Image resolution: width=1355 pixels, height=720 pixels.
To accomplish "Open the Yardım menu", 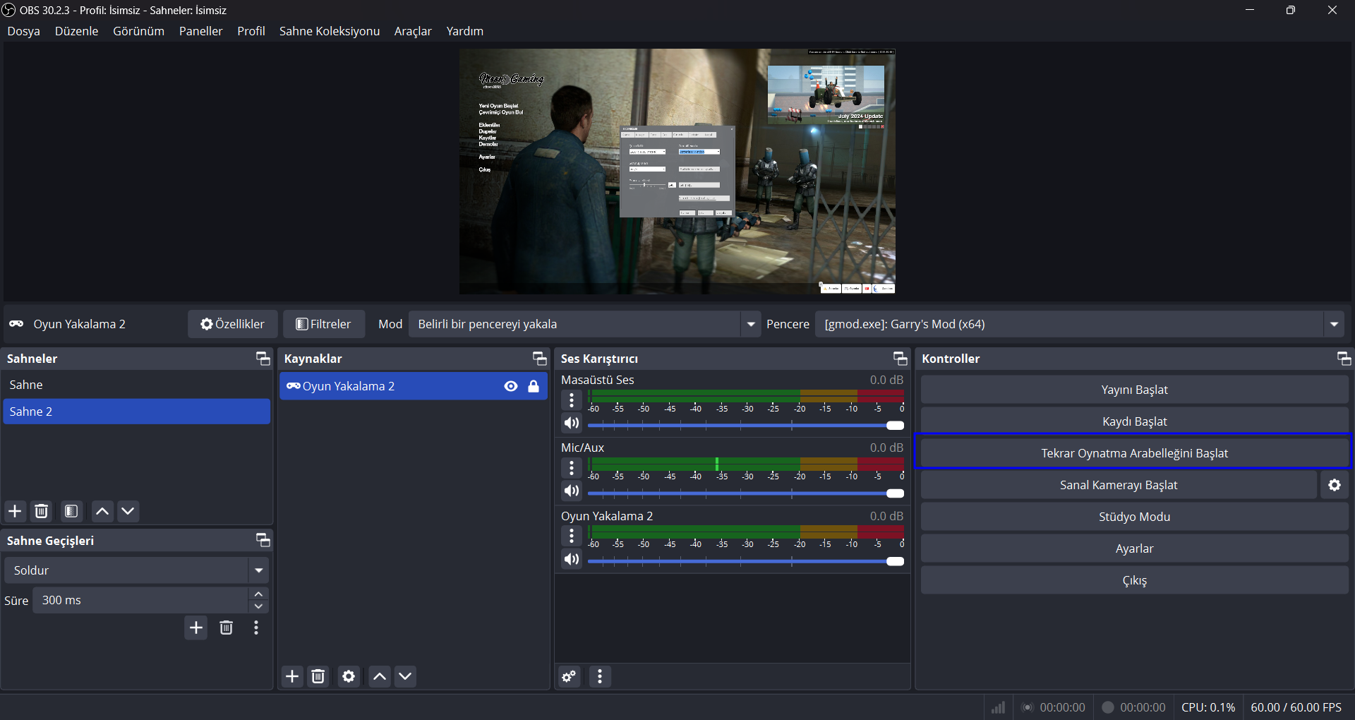I will (x=464, y=31).
